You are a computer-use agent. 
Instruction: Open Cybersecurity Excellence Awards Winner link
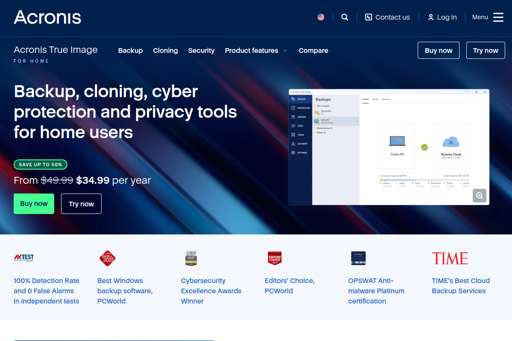pyautogui.click(x=211, y=291)
